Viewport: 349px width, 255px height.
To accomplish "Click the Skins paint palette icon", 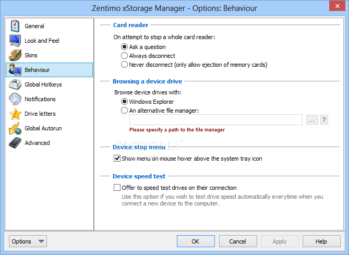I will (x=15, y=55).
